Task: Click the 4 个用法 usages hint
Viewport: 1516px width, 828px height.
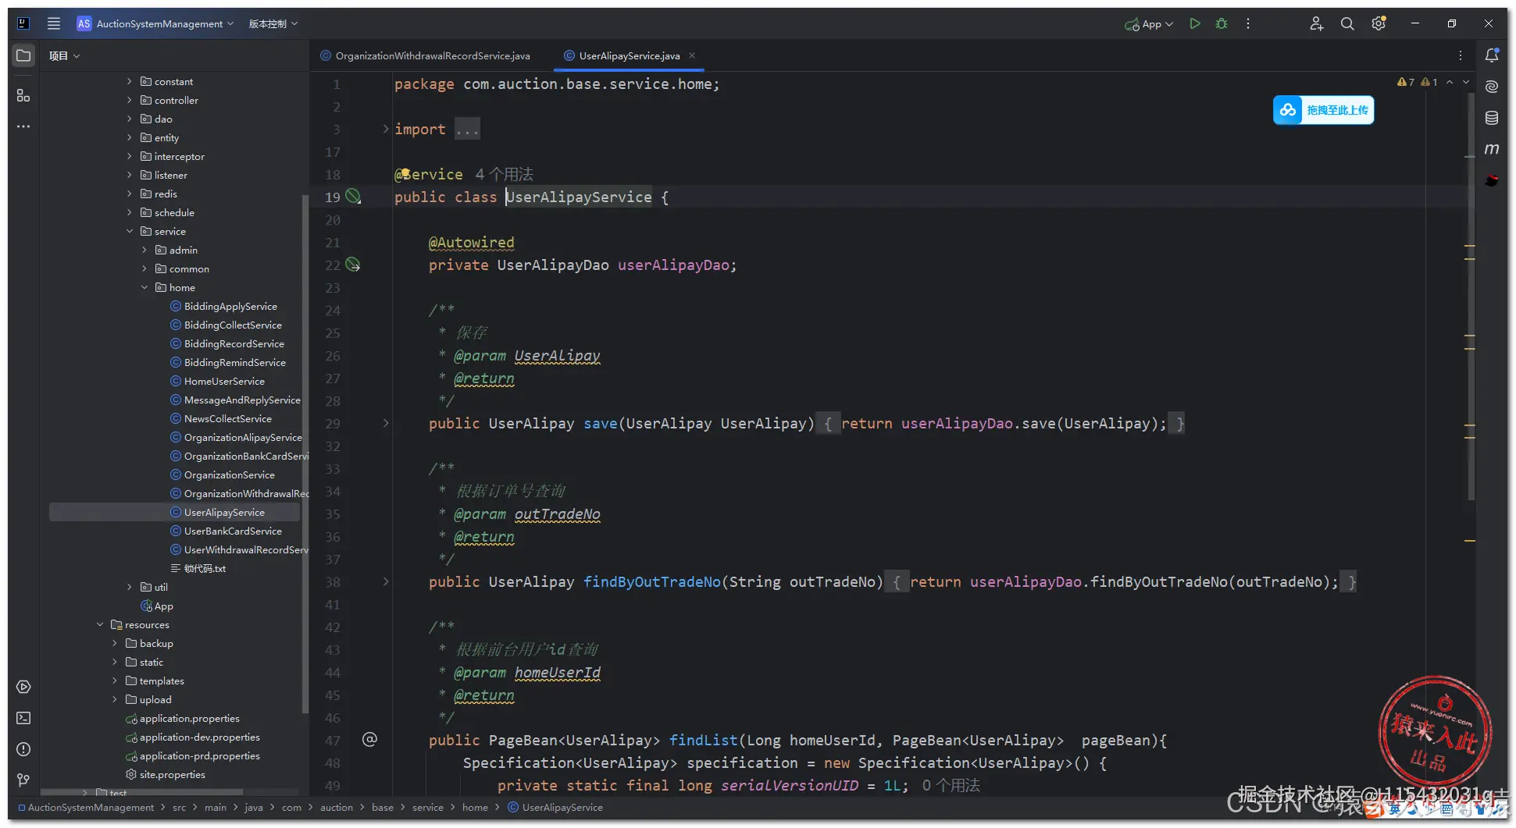Action: point(504,174)
